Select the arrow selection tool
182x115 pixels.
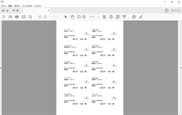click(66, 17)
